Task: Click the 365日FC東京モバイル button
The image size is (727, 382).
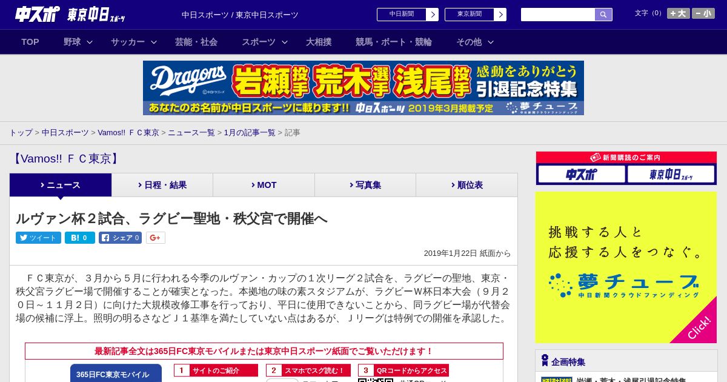Action: 116,373
